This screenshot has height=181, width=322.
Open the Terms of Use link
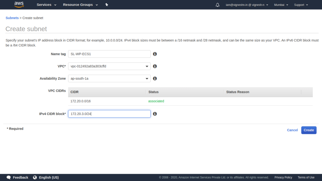tap(306, 178)
